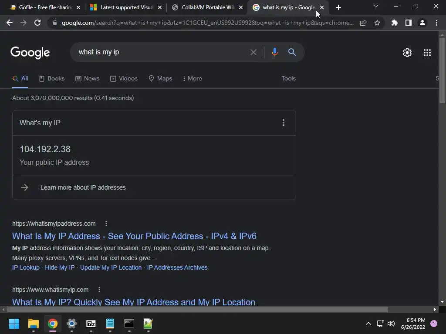This screenshot has height=334, width=446.
Task: Open options for www.whatismyip.com result
Action: (x=99, y=290)
